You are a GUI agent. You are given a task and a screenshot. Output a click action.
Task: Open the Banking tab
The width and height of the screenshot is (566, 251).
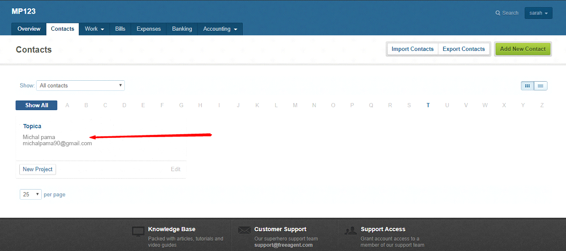pos(182,29)
